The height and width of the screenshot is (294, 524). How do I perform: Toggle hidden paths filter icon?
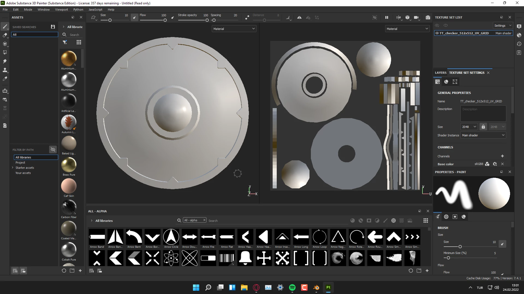53,149
